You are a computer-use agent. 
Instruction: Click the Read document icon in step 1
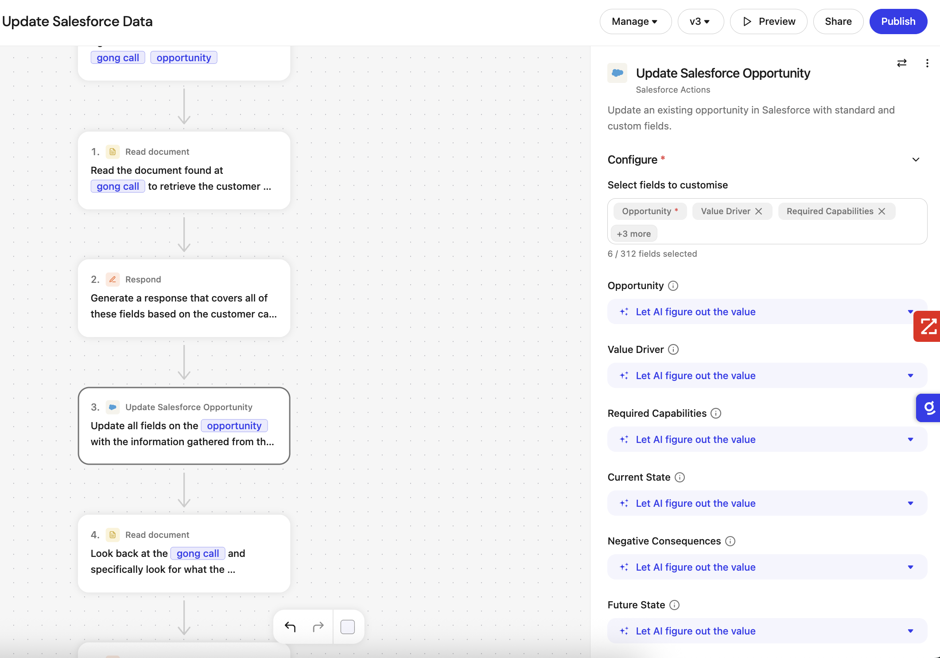113,152
